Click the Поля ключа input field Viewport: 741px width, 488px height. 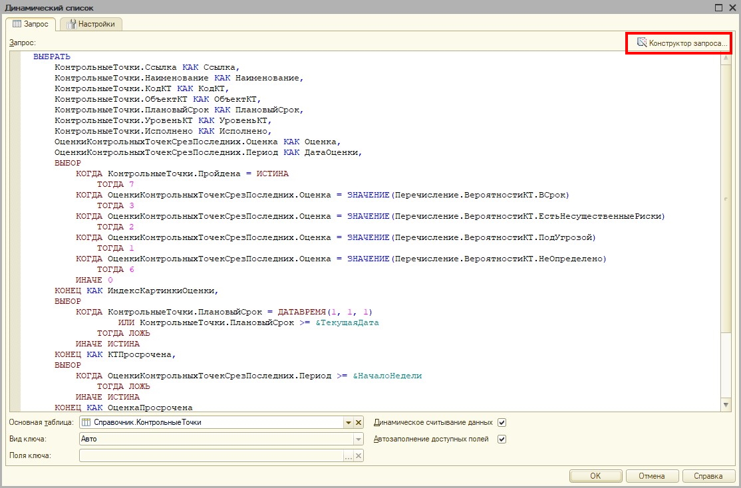[x=212, y=456]
